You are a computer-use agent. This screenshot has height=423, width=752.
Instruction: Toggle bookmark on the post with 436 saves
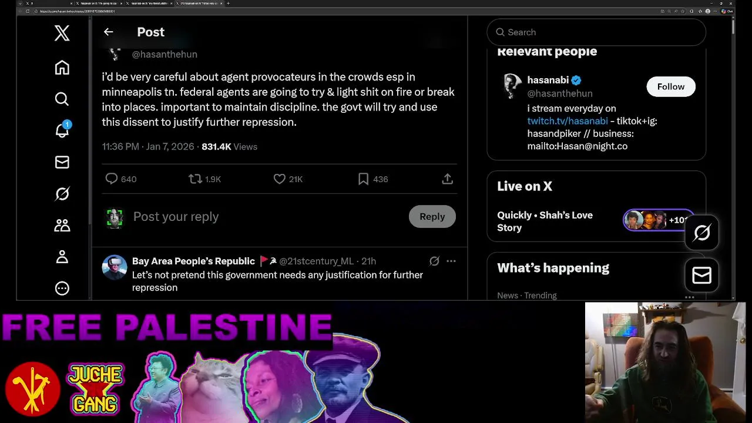364,179
